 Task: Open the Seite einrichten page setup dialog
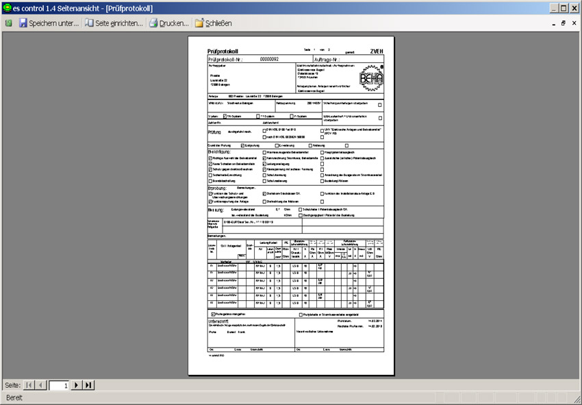(x=114, y=23)
